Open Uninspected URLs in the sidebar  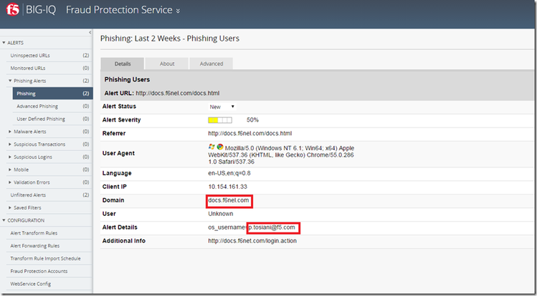[x=30, y=55]
